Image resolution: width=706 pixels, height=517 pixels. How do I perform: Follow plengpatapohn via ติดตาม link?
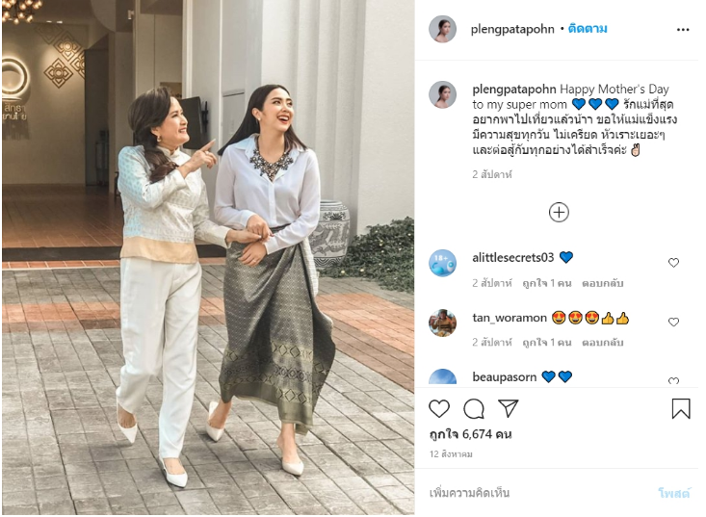tap(588, 29)
